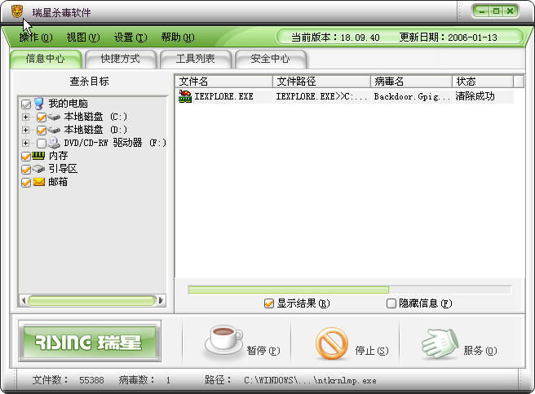Screen dimensions: 535x394
Task: Switch to the 工具列表 tab
Action: click(196, 59)
